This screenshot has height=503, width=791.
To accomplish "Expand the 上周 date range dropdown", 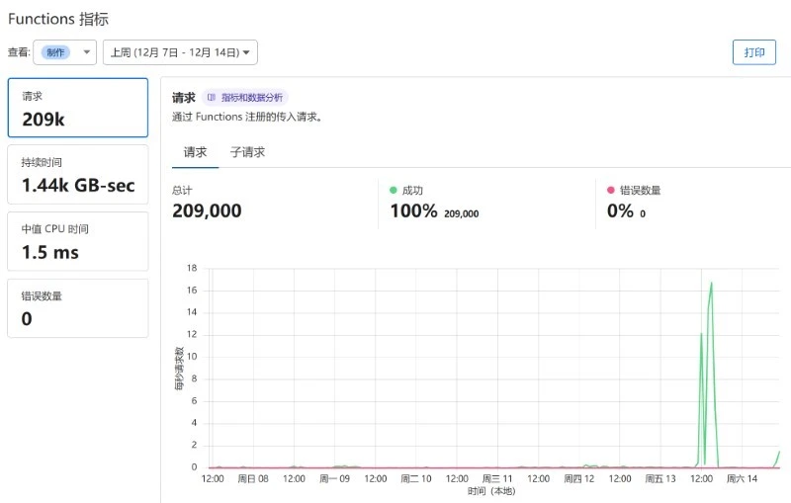I will [x=179, y=52].
